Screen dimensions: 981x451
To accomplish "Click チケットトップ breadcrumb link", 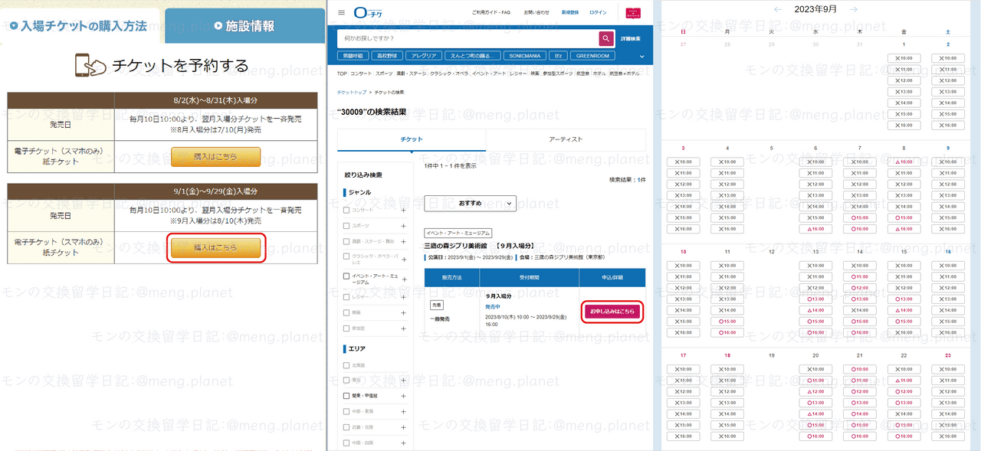I will point(350,92).
